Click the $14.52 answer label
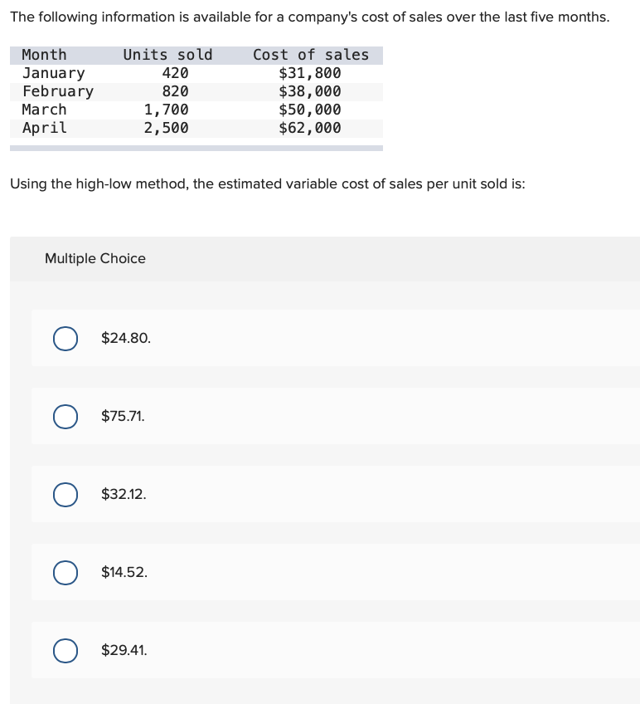This screenshot has width=640, height=704. coord(124,572)
